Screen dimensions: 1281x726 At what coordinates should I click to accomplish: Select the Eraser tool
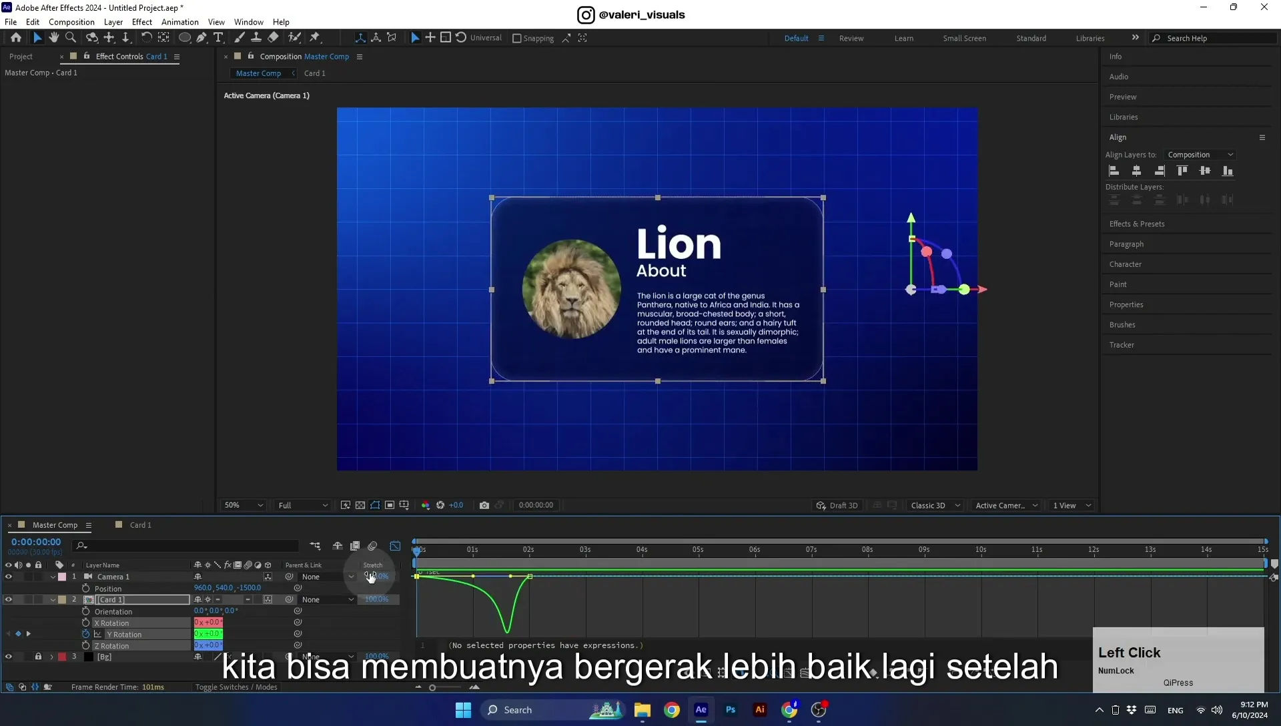274,38
